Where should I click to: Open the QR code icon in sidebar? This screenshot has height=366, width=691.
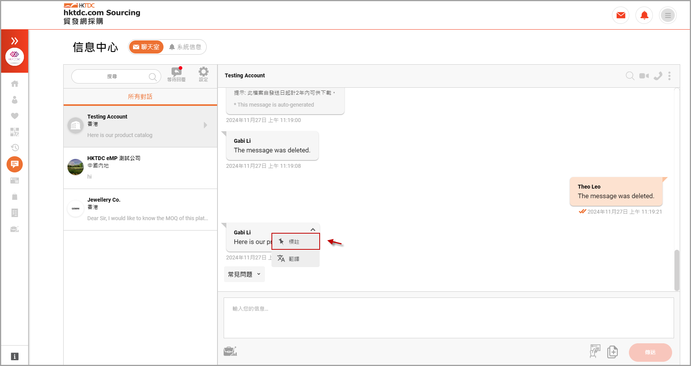click(x=15, y=132)
